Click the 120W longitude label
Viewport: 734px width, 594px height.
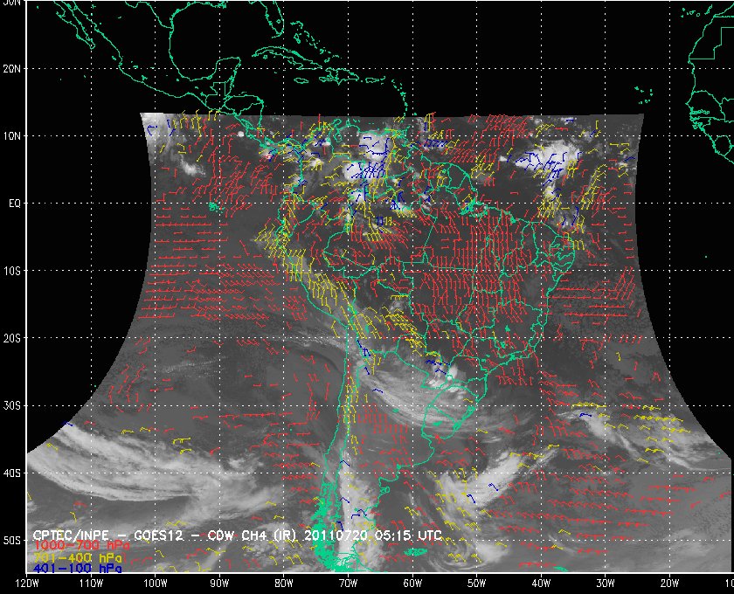pyautogui.click(x=27, y=584)
